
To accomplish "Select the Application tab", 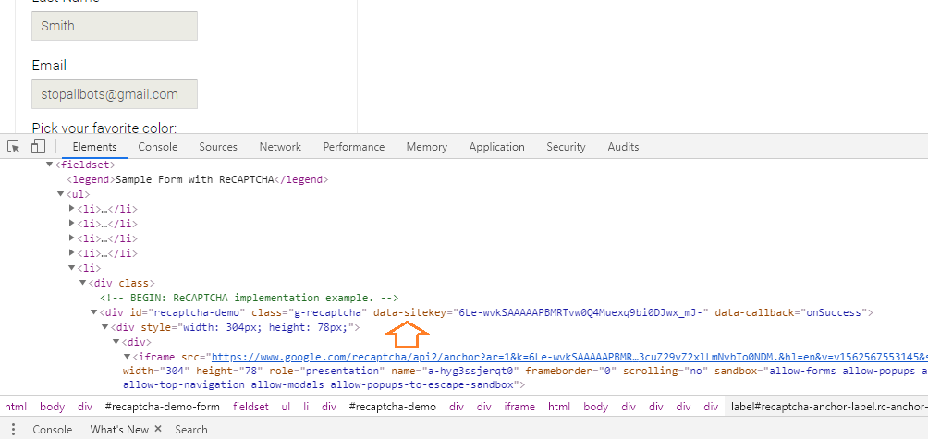I will click(496, 147).
